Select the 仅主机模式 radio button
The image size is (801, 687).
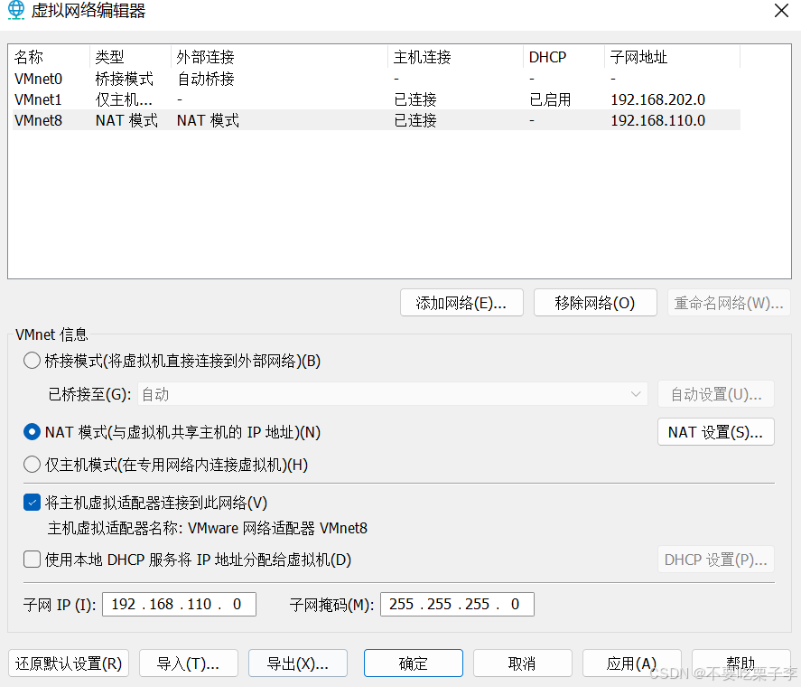[33, 465]
